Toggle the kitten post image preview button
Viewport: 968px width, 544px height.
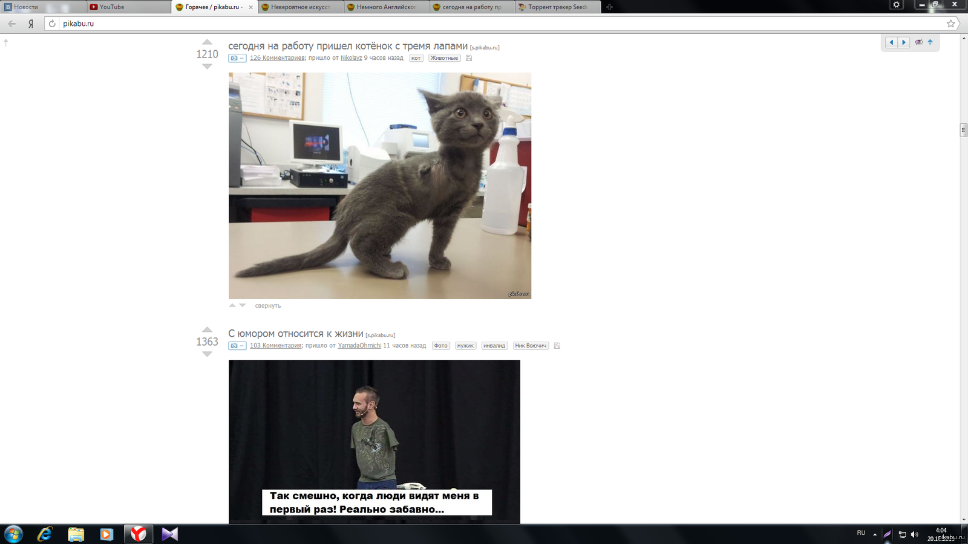pyautogui.click(x=237, y=59)
